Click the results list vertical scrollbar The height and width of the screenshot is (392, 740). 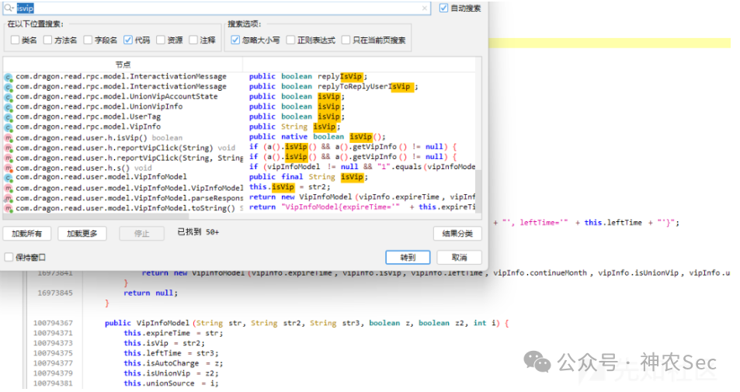point(478,193)
